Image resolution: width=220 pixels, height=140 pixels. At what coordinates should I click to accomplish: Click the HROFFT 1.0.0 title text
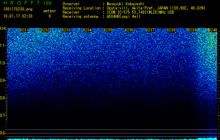point(28,3)
